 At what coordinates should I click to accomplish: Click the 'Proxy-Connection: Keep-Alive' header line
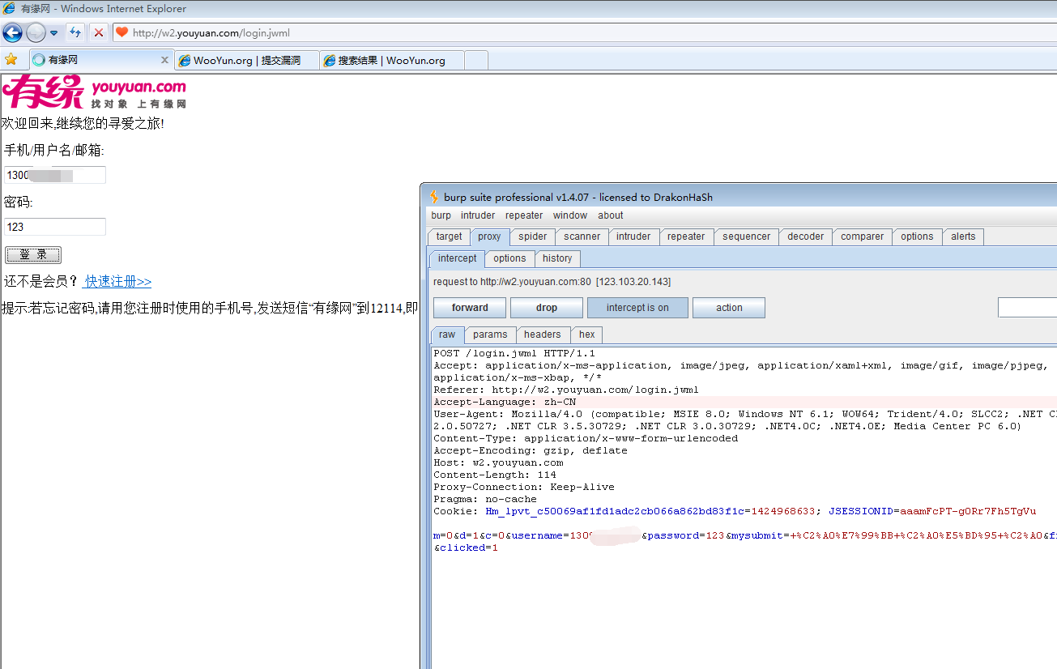pyautogui.click(x=524, y=487)
